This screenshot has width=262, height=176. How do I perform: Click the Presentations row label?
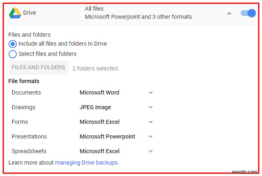[29, 136]
